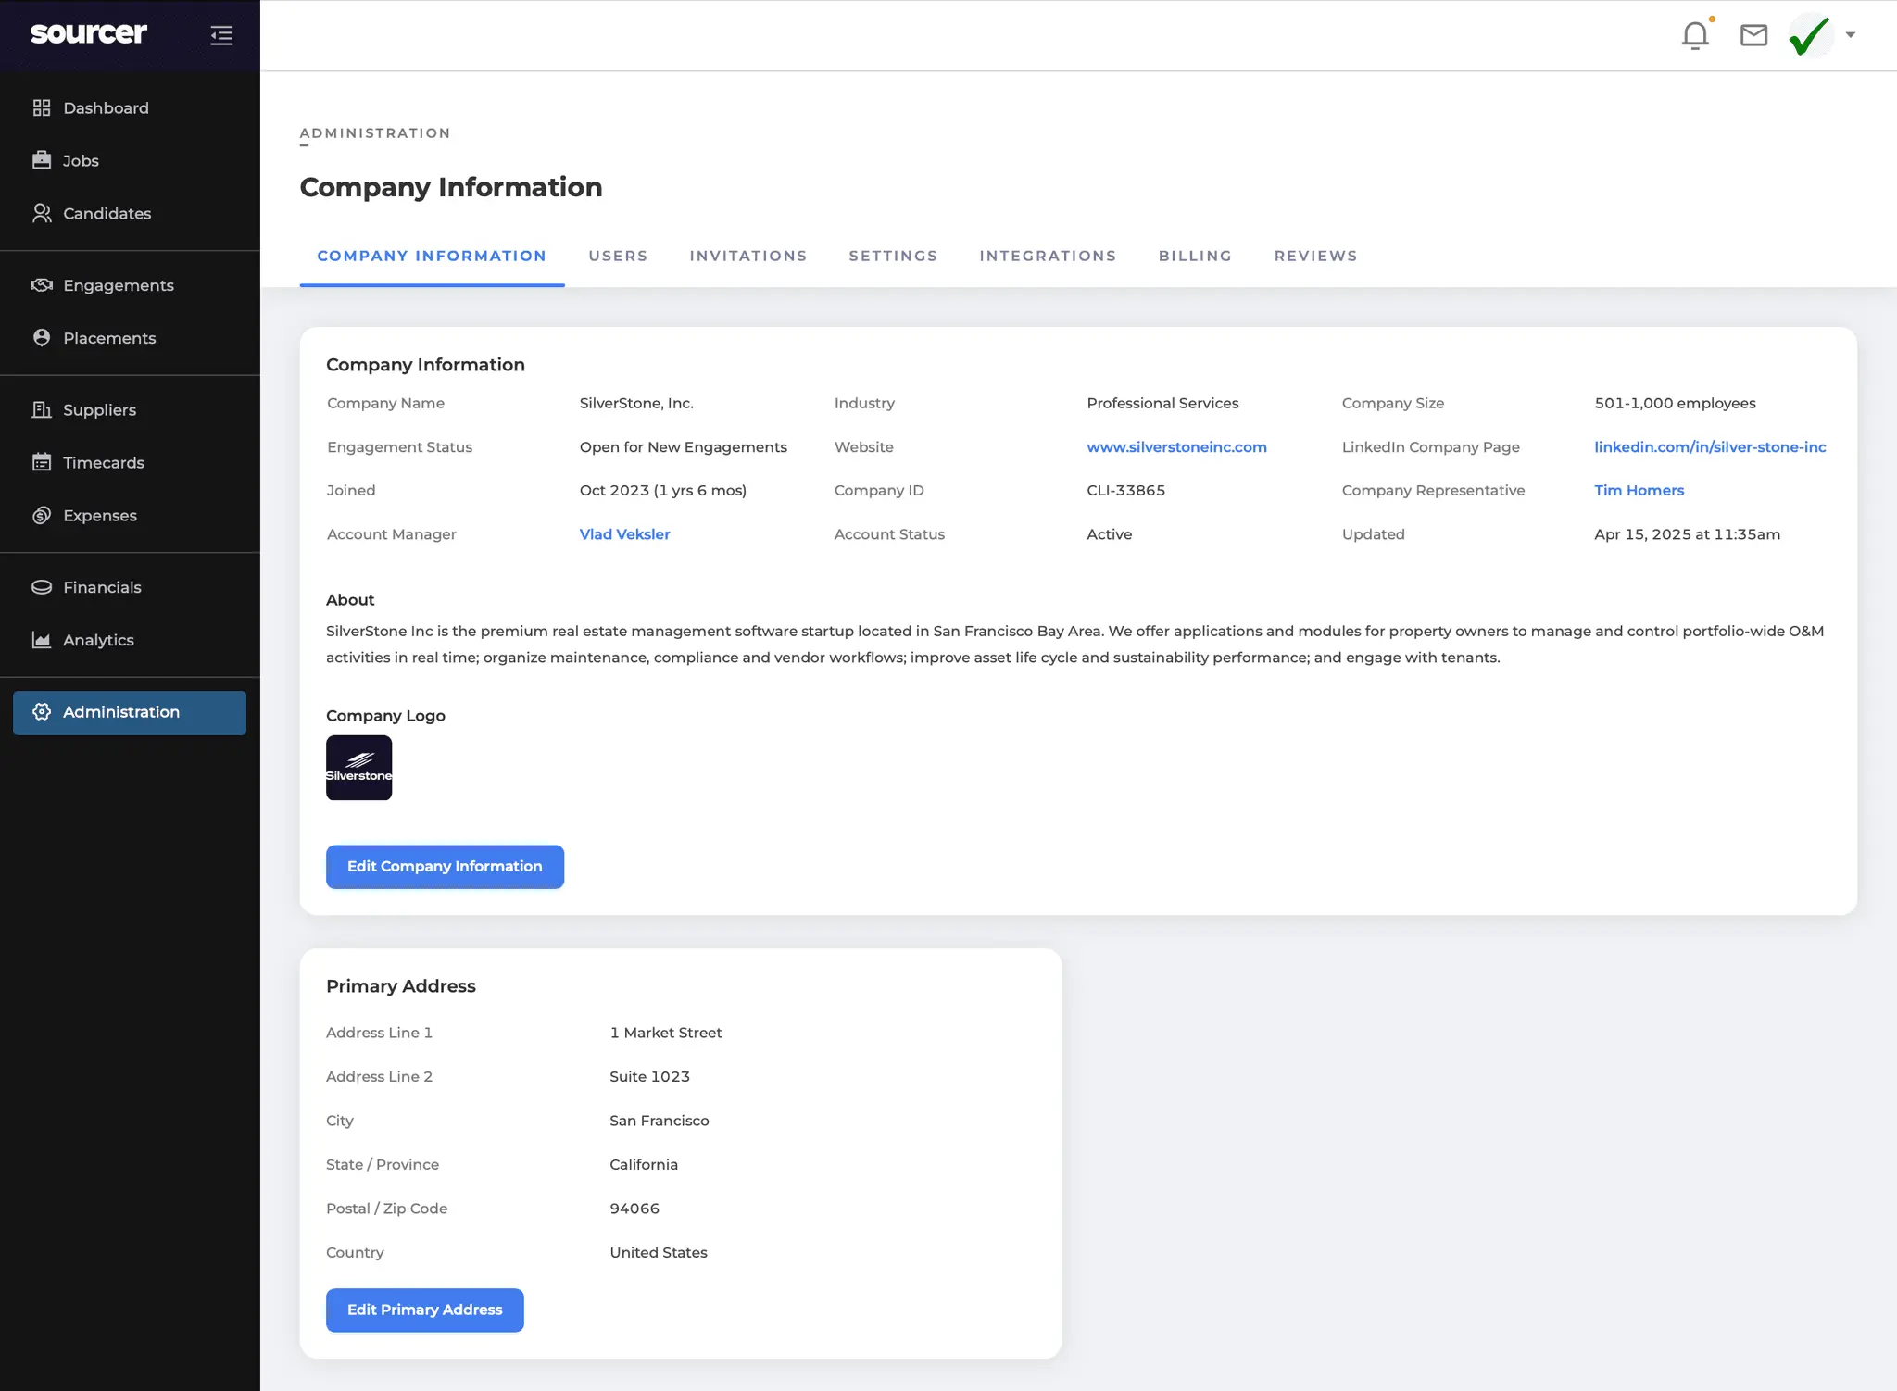The width and height of the screenshot is (1897, 1391).
Task: Open the Integrations tab
Action: tap(1048, 256)
